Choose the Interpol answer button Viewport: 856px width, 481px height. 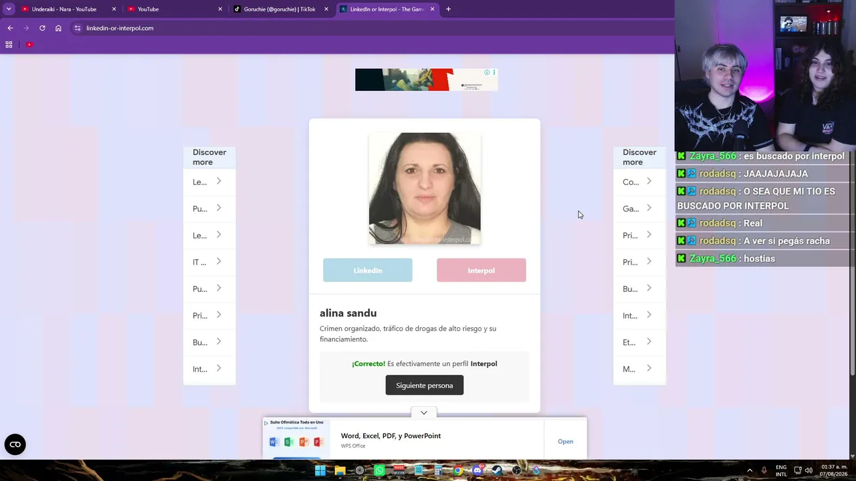click(481, 271)
